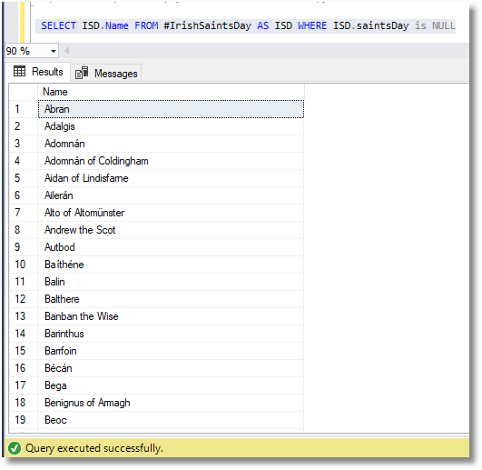482x470 pixels.
Task: Click the Query executed successfully status
Action: coord(94,448)
